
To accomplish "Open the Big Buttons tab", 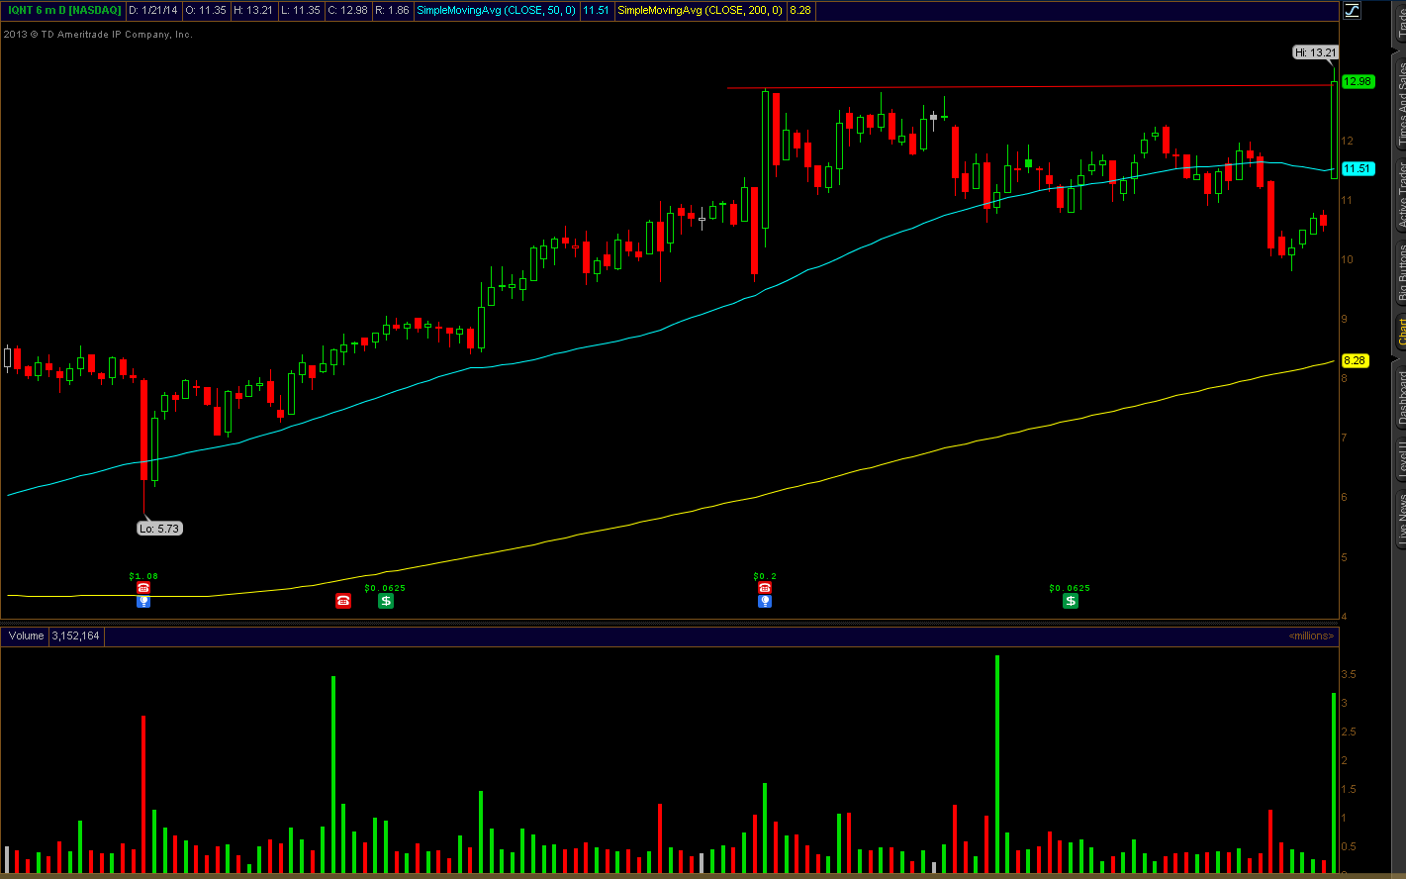I will click(1399, 274).
